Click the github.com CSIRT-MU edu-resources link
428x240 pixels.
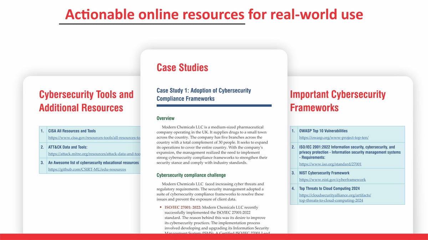pyautogui.click(x=87, y=169)
